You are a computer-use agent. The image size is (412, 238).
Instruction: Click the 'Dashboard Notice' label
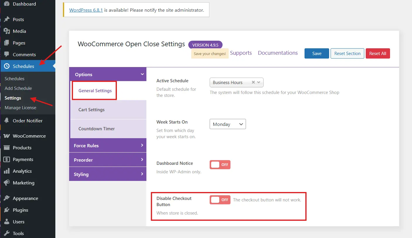[x=175, y=163]
